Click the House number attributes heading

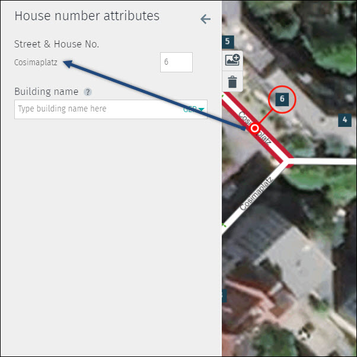tap(87, 16)
